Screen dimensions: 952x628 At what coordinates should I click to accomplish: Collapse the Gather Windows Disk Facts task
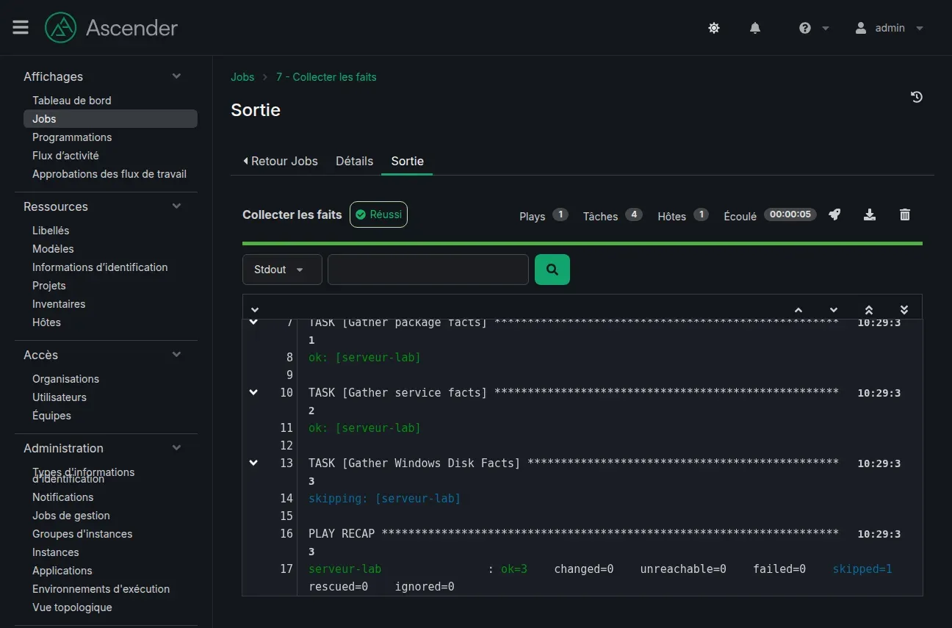point(253,463)
